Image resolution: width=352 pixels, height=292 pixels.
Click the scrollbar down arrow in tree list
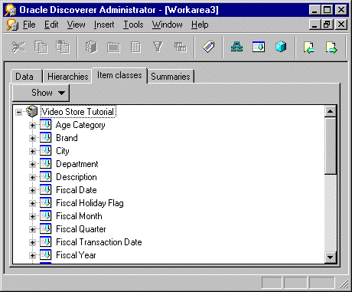coord(331,258)
